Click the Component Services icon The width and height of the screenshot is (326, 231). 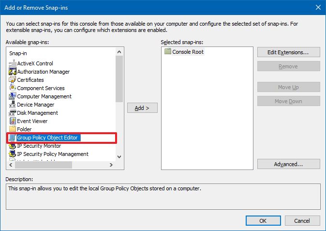13,88
